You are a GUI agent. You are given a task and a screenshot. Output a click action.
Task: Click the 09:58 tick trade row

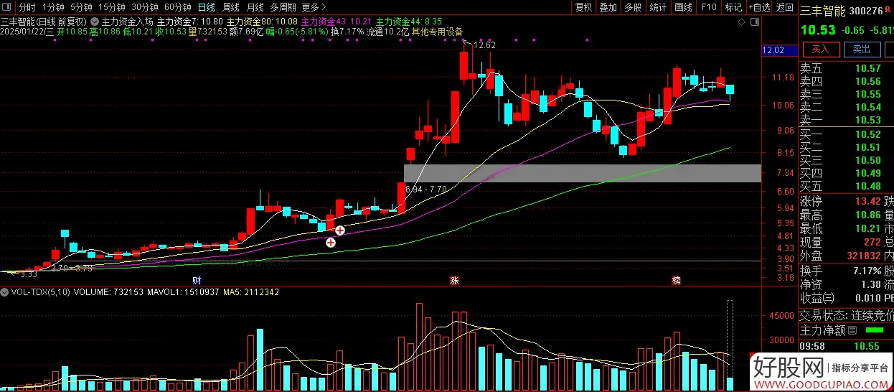point(847,346)
